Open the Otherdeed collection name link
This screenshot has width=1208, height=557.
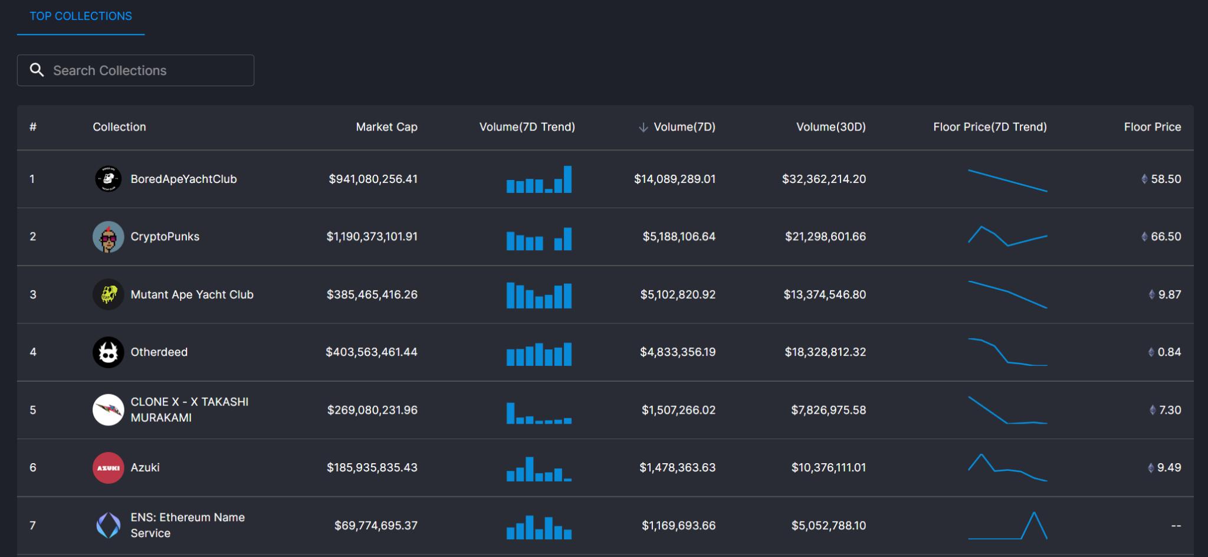[x=159, y=352]
